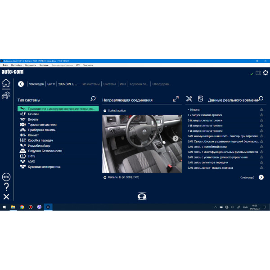Start recording with the REC icon
The width and height of the screenshot is (270, 270).
click(6, 177)
